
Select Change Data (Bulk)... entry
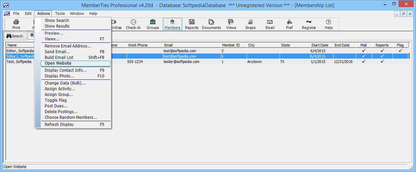(76, 83)
